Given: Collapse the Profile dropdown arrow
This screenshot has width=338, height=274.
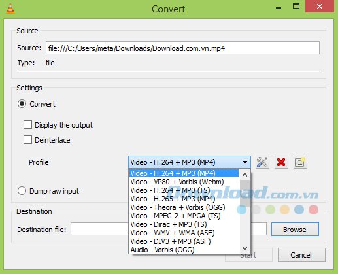Looking at the screenshot, I should pyautogui.click(x=245, y=162).
